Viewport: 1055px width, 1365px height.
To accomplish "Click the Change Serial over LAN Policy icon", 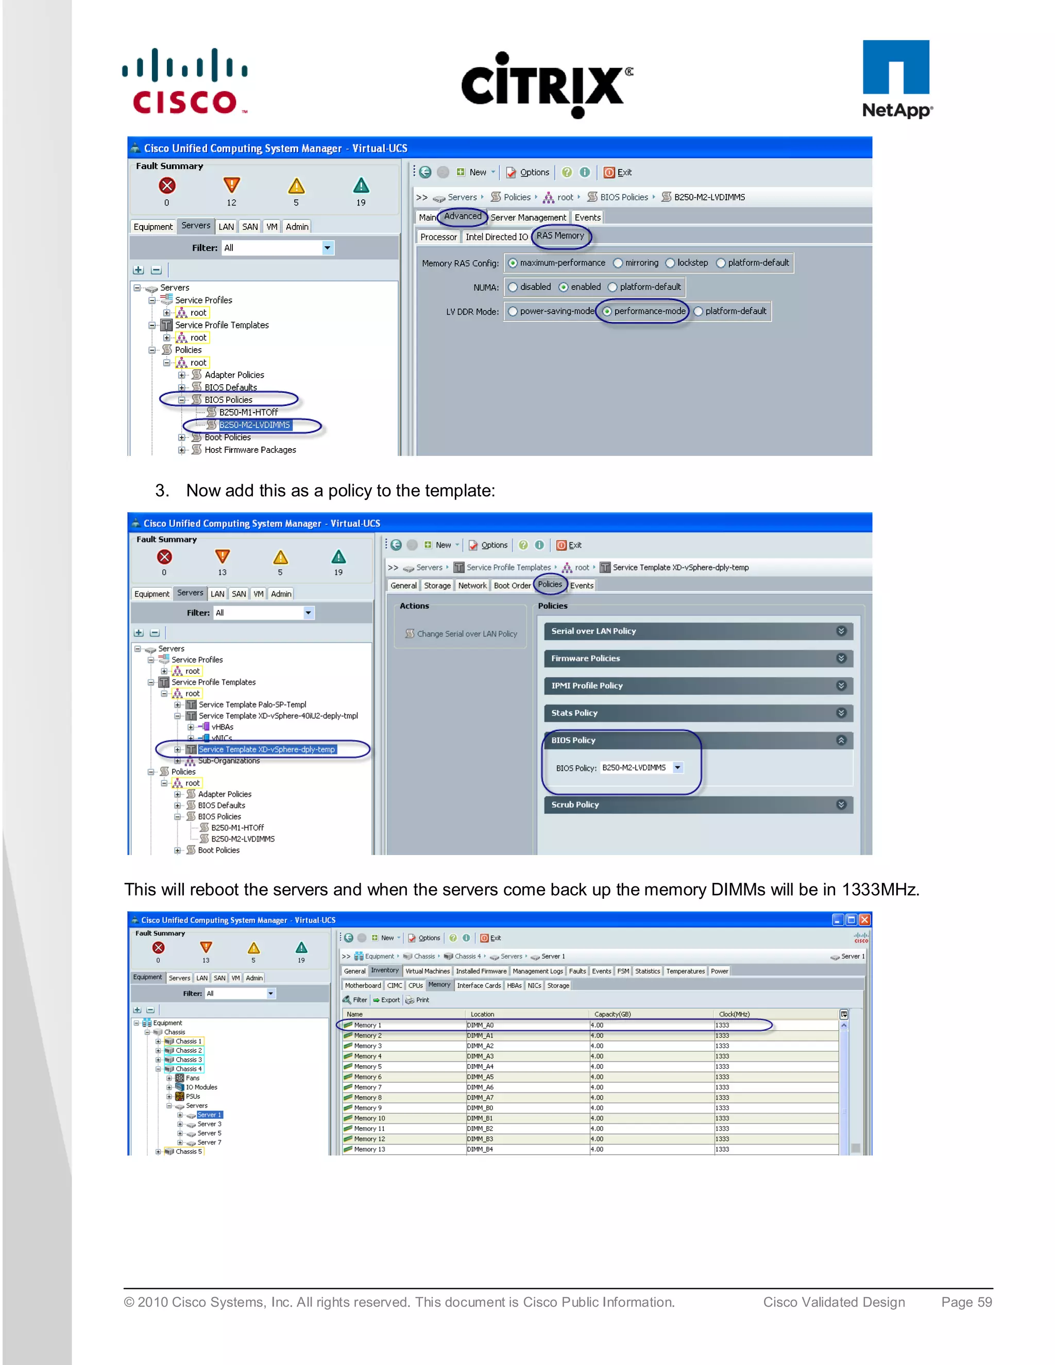I will click(410, 634).
